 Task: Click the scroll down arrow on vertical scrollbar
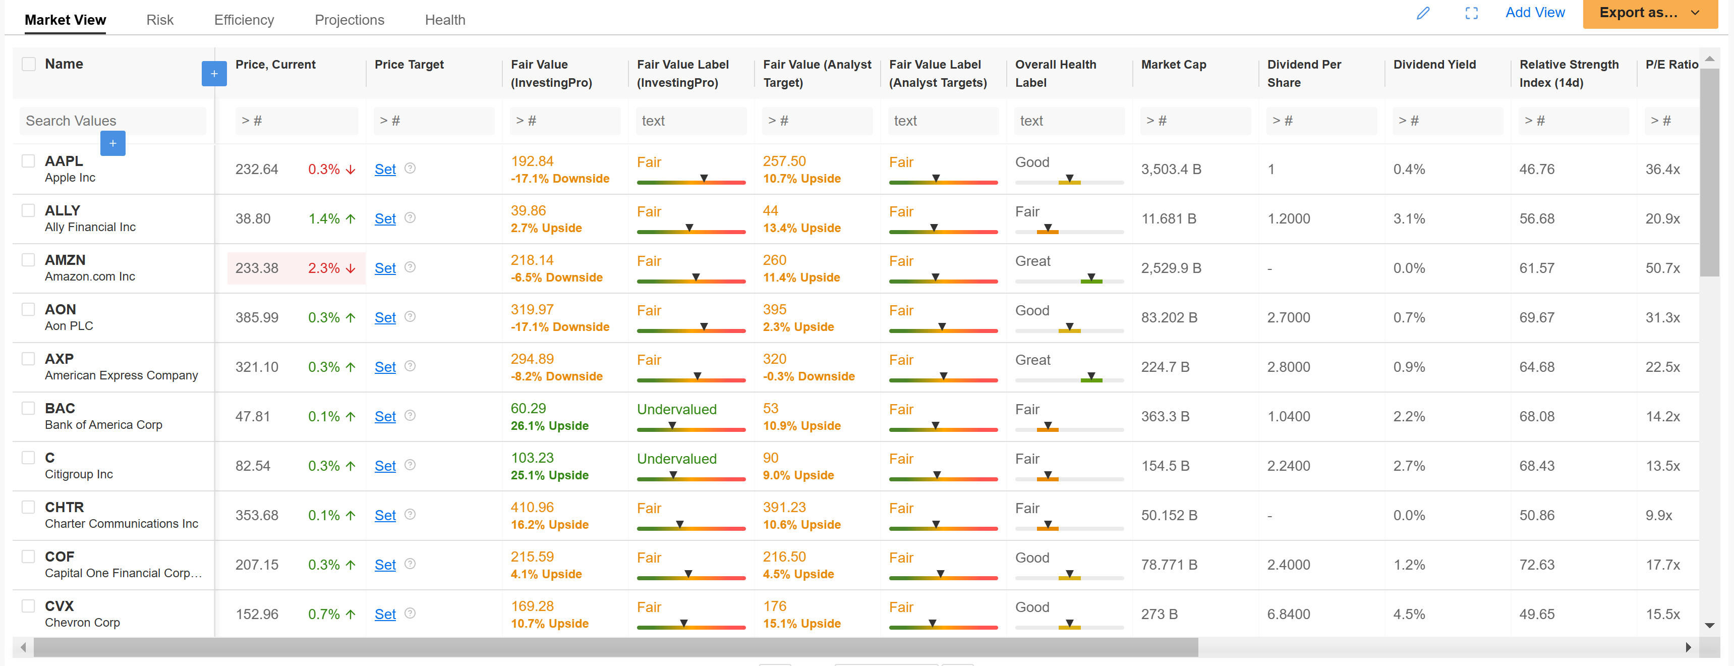(1710, 626)
